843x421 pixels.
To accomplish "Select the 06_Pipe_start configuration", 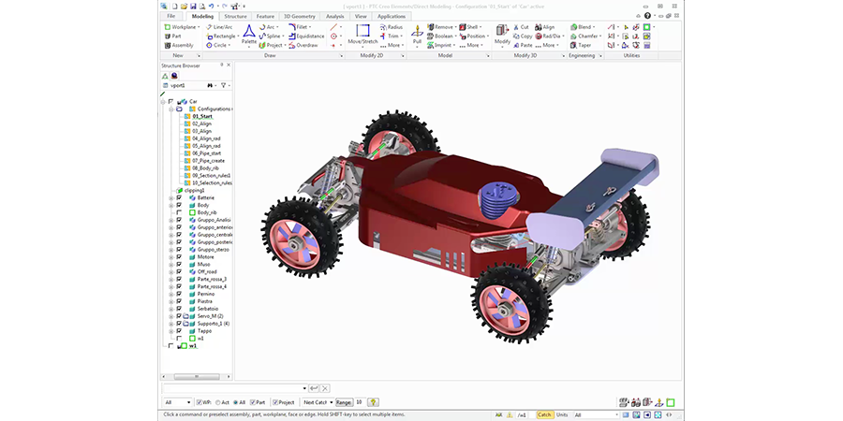I will [x=207, y=153].
